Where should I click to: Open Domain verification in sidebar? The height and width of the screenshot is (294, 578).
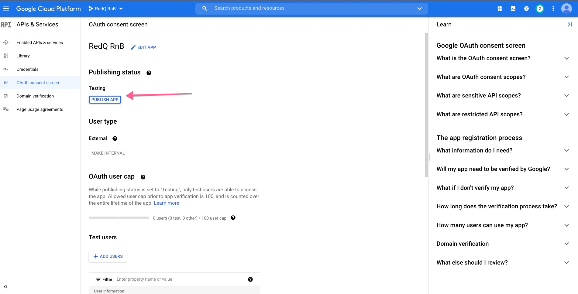click(x=40, y=96)
